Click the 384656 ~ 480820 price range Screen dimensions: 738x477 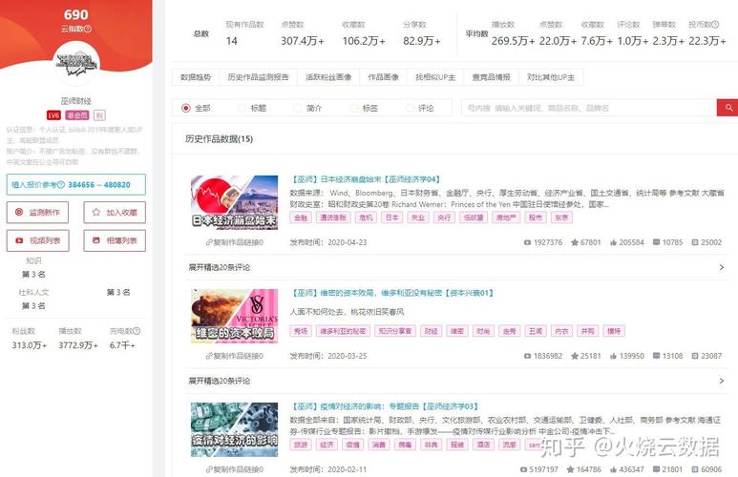coord(99,185)
